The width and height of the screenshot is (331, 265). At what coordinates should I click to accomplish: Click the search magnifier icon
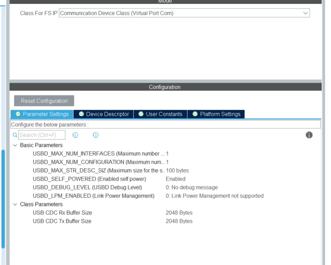[x=15, y=135]
